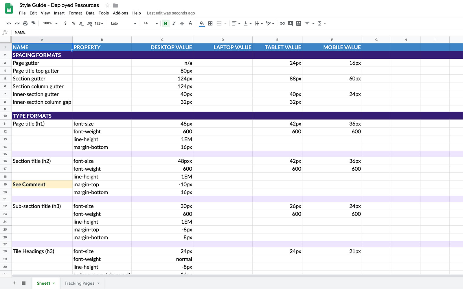Image resolution: width=463 pixels, height=289 pixels.
Task: Click the Google Sheets home icon
Action: pos(9,9)
